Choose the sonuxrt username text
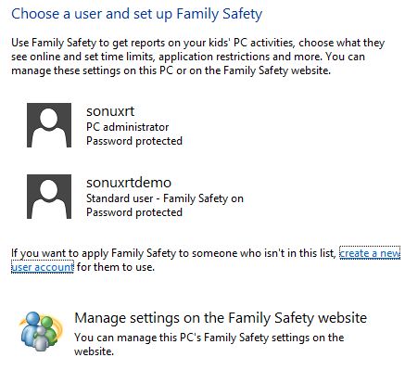Image resolution: width=405 pixels, height=370 pixels. [x=110, y=111]
